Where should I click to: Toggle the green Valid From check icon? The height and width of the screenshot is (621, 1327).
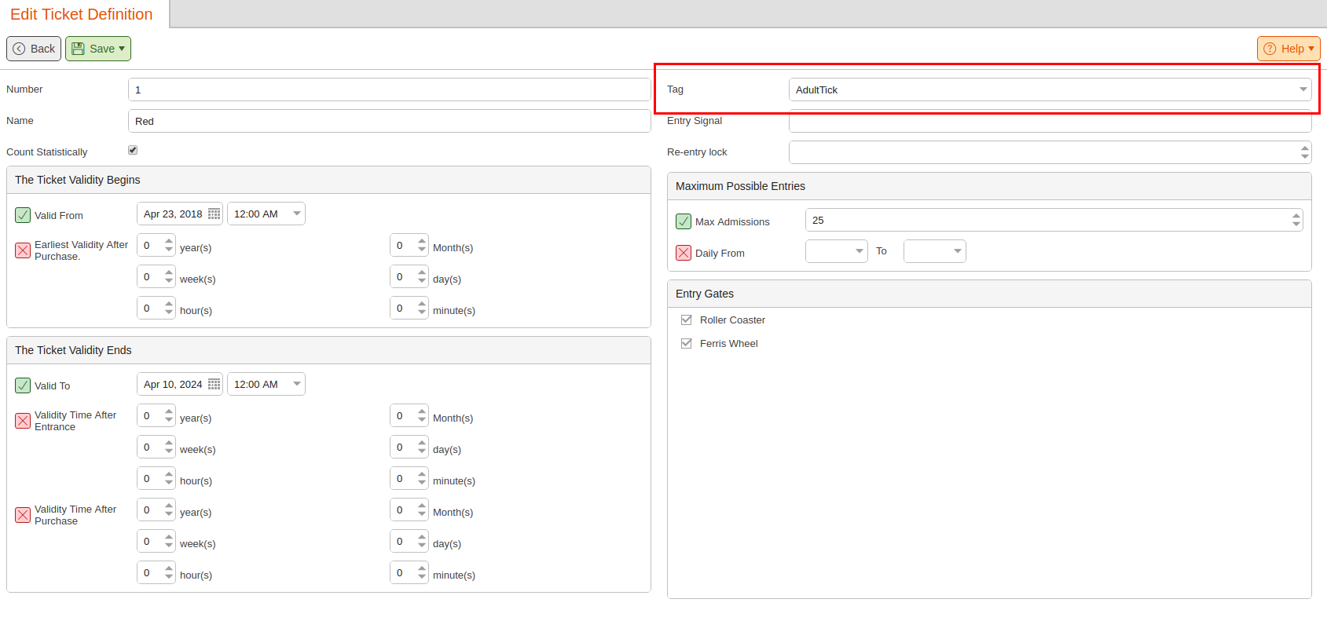[23, 215]
